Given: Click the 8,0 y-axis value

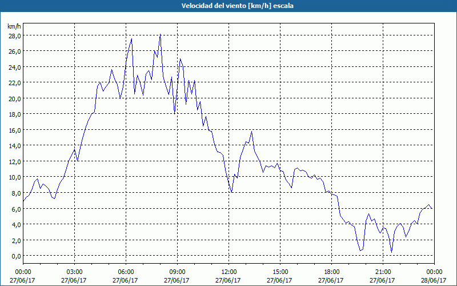Looking at the screenshot, I should pyautogui.click(x=16, y=193).
